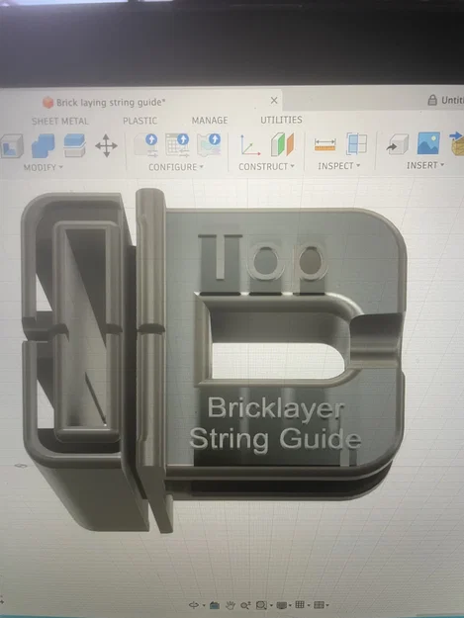The image size is (464, 618).
Task: Expand the CONSTRUCT dropdown
Action: tap(266, 167)
